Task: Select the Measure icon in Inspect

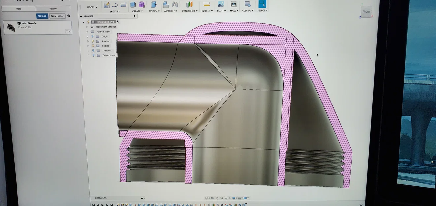Action: [x=207, y=4]
